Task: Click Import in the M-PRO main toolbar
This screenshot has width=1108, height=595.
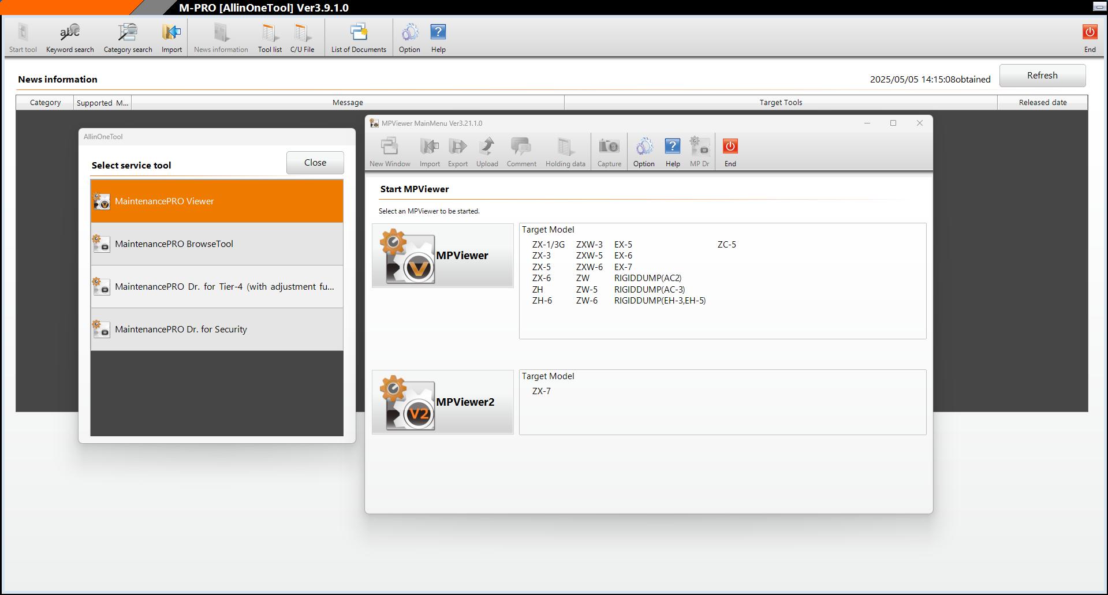Action: pyautogui.click(x=171, y=38)
